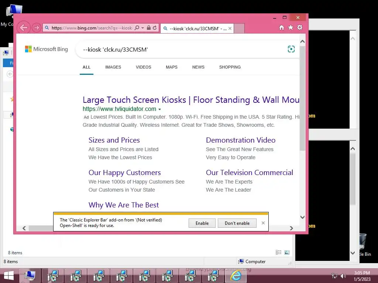Start visual search with camera icon
The height and width of the screenshot is (283, 378).
point(291,49)
